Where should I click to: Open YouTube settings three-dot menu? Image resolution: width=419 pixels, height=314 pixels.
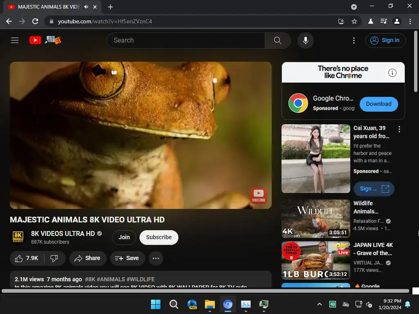click(x=354, y=40)
